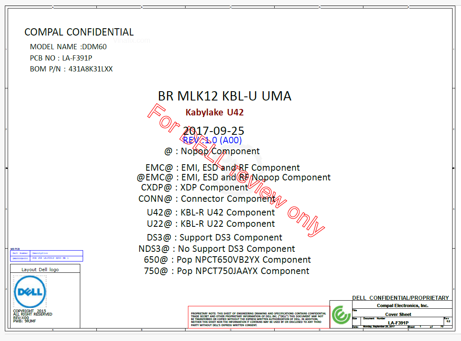Click the blue Dell logo image
The height and width of the screenshot is (341, 461).
pos(30,292)
